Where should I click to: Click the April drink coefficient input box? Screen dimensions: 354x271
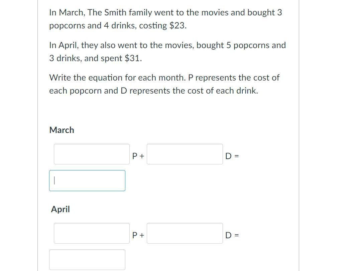(185, 233)
